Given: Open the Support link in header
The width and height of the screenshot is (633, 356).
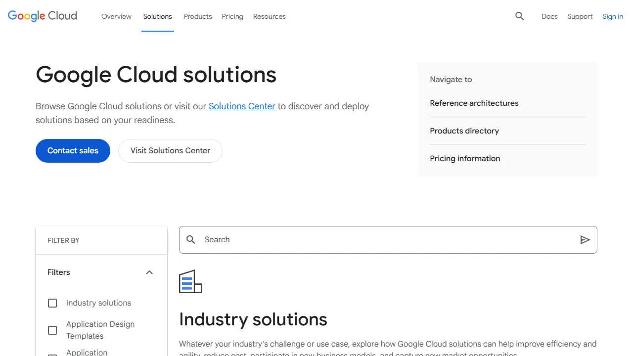Looking at the screenshot, I should point(580,16).
